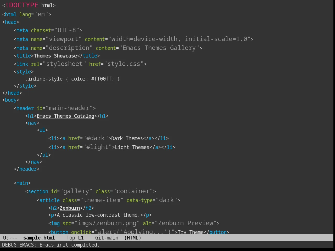Click the Git-main indicator in mode line

coord(107,238)
